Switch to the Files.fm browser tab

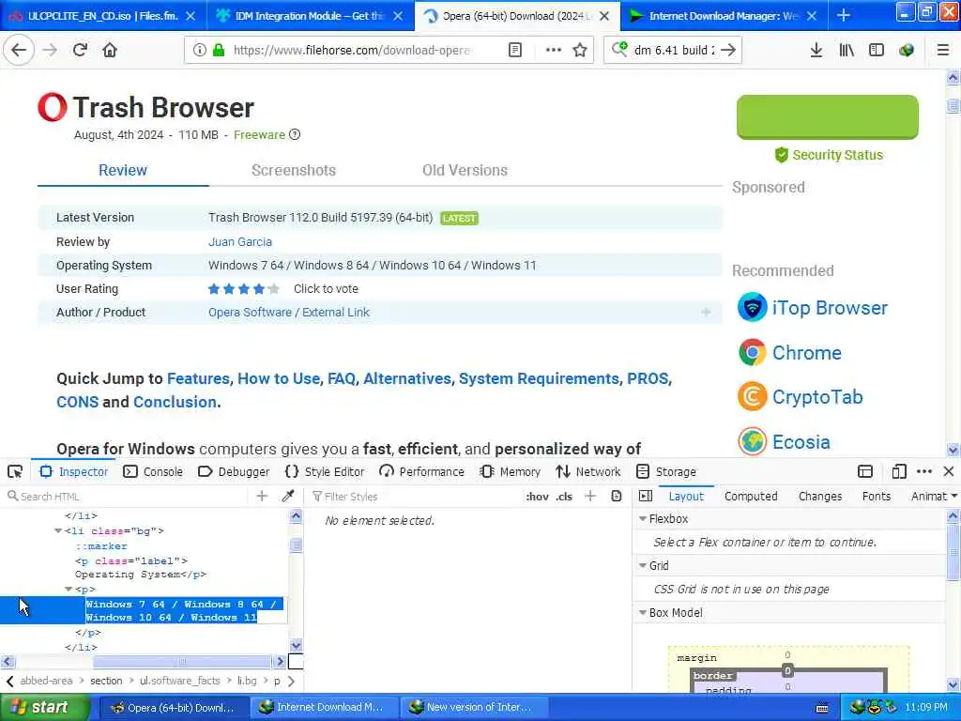[101, 15]
